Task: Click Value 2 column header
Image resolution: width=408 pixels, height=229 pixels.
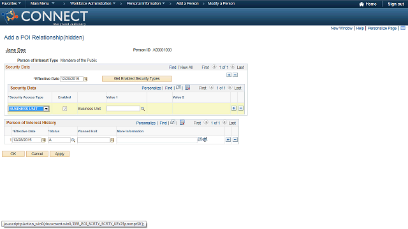Action: pos(178,97)
